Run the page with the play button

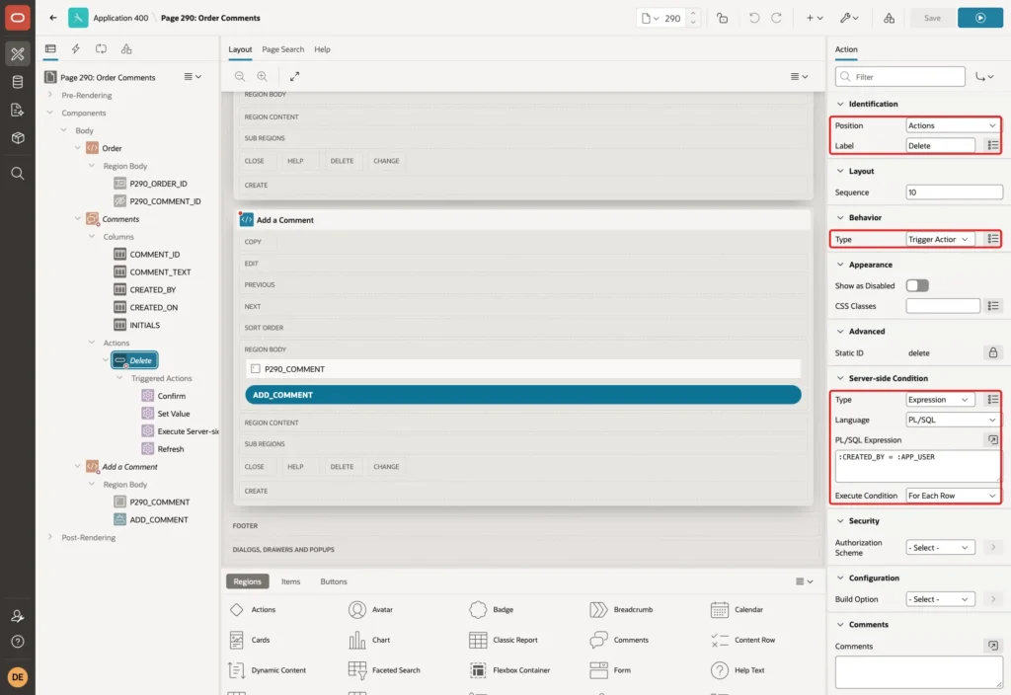coord(979,18)
